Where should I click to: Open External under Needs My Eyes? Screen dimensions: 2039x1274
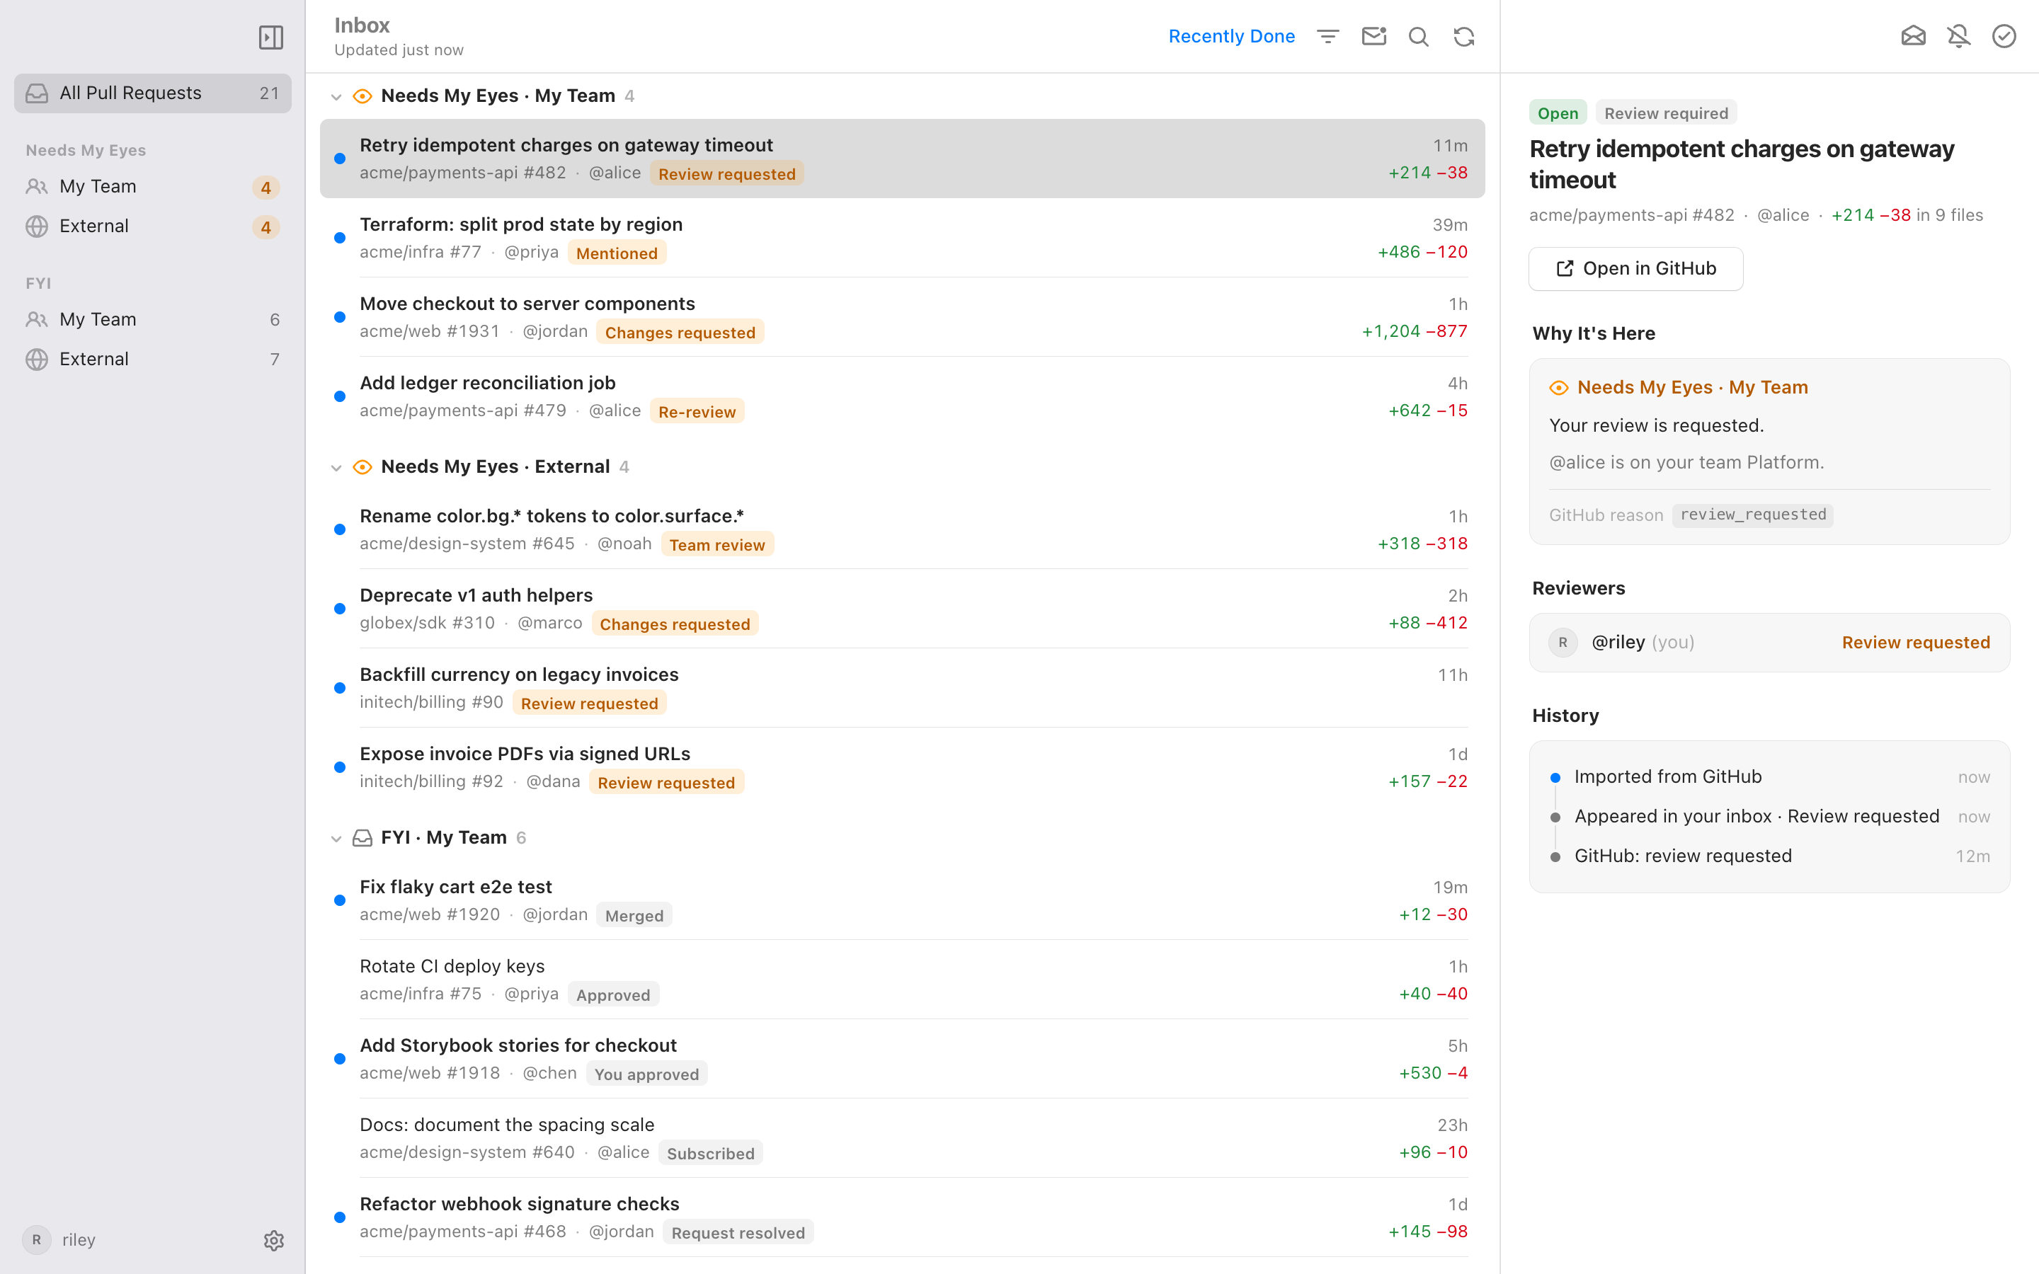point(152,226)
